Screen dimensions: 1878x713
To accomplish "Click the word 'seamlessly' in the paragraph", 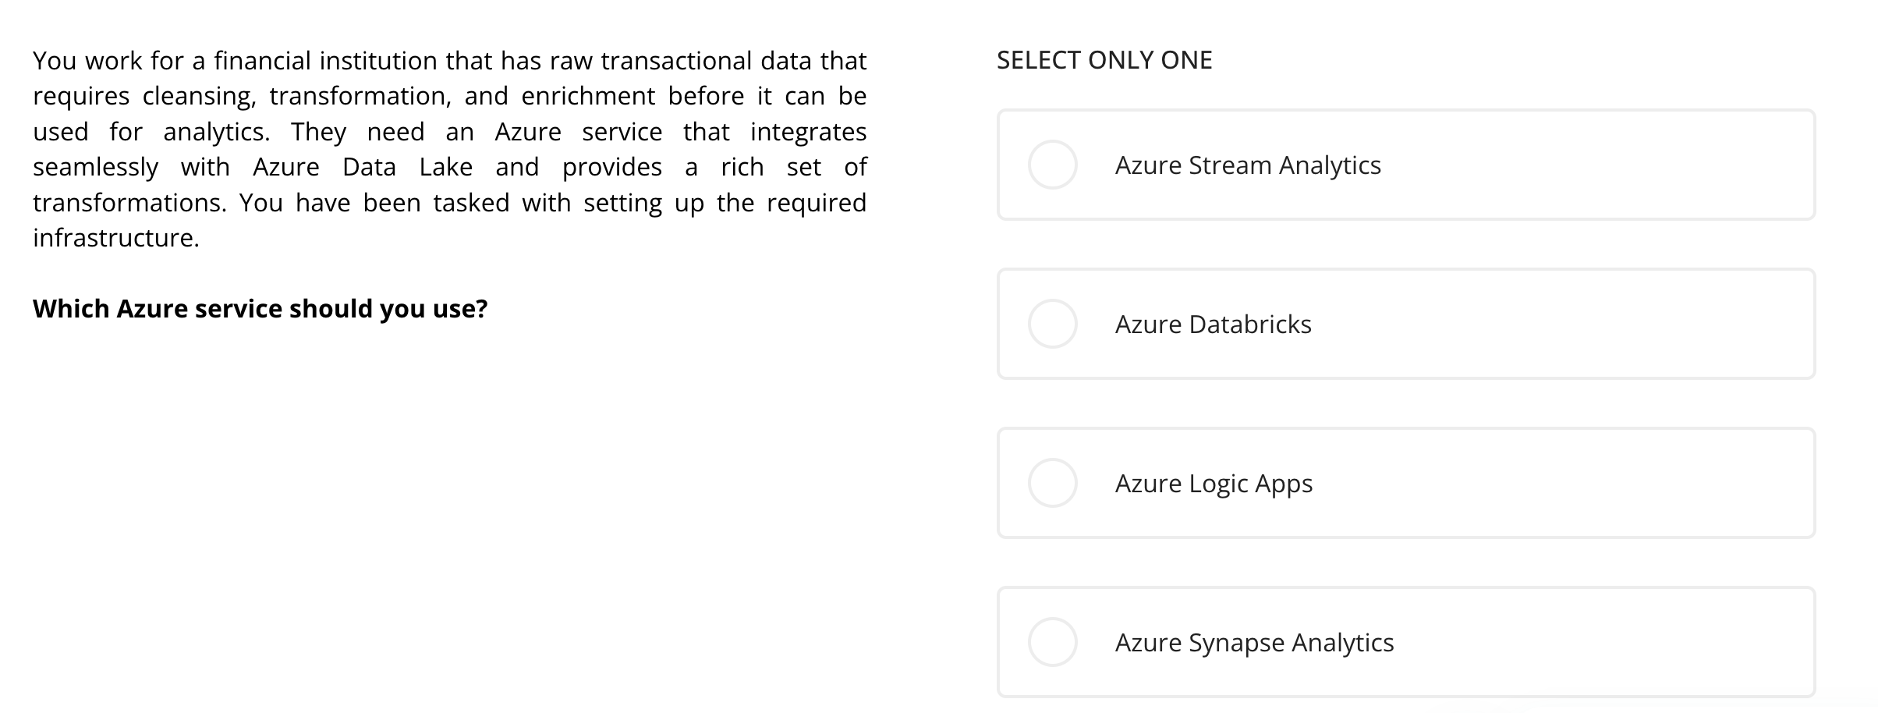I will (95, 167).
